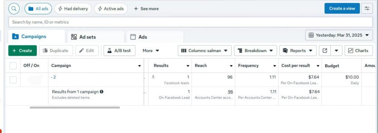Click the magnifying glass search icon
378x133 pixels.
pyautogui.click(x=14, y=8)
